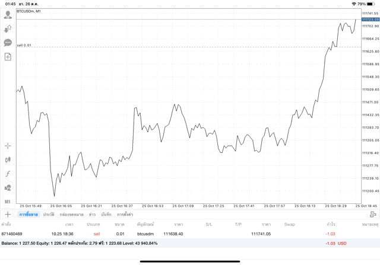The width and height of the screenshot is (380, 265).
Task: Tap the new order document icon
Action: tap(8, 57)
